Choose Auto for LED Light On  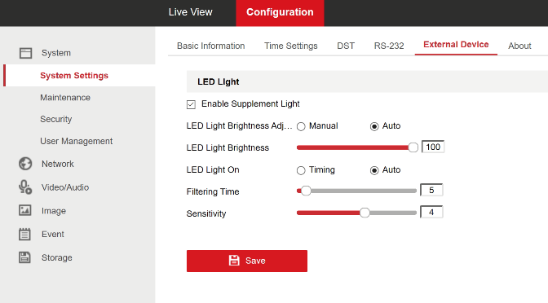click(x=374, y=170)
